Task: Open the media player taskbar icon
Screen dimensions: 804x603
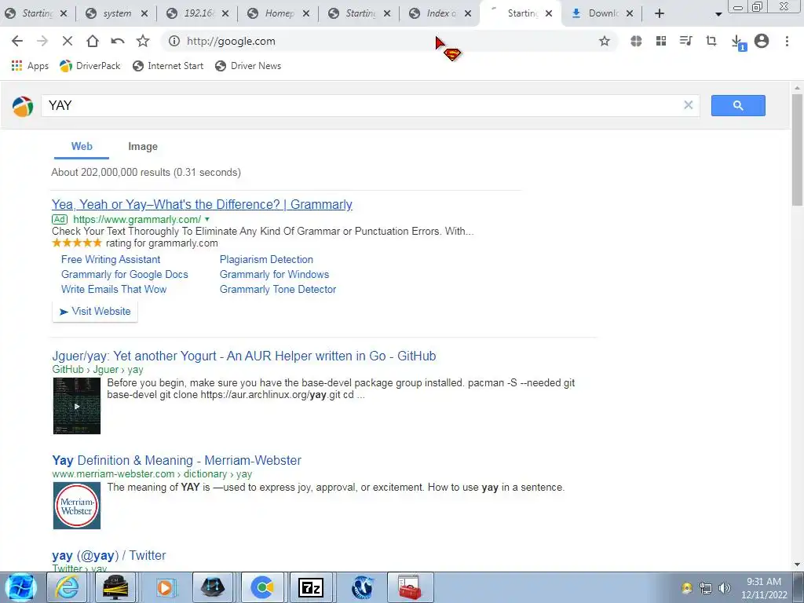Action: click(165, 587)
